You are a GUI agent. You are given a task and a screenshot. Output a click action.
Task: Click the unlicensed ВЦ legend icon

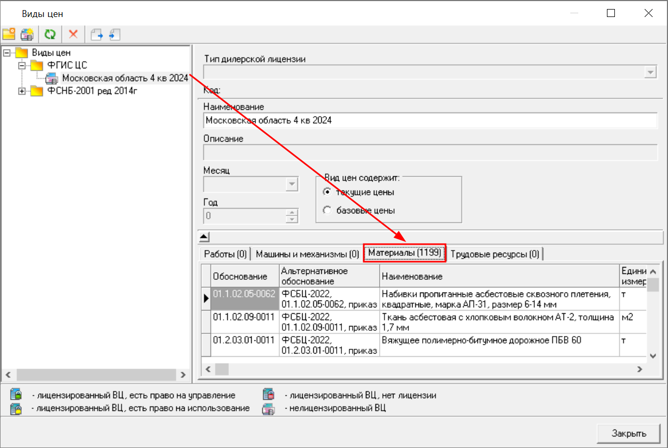[x=269, y=408]
